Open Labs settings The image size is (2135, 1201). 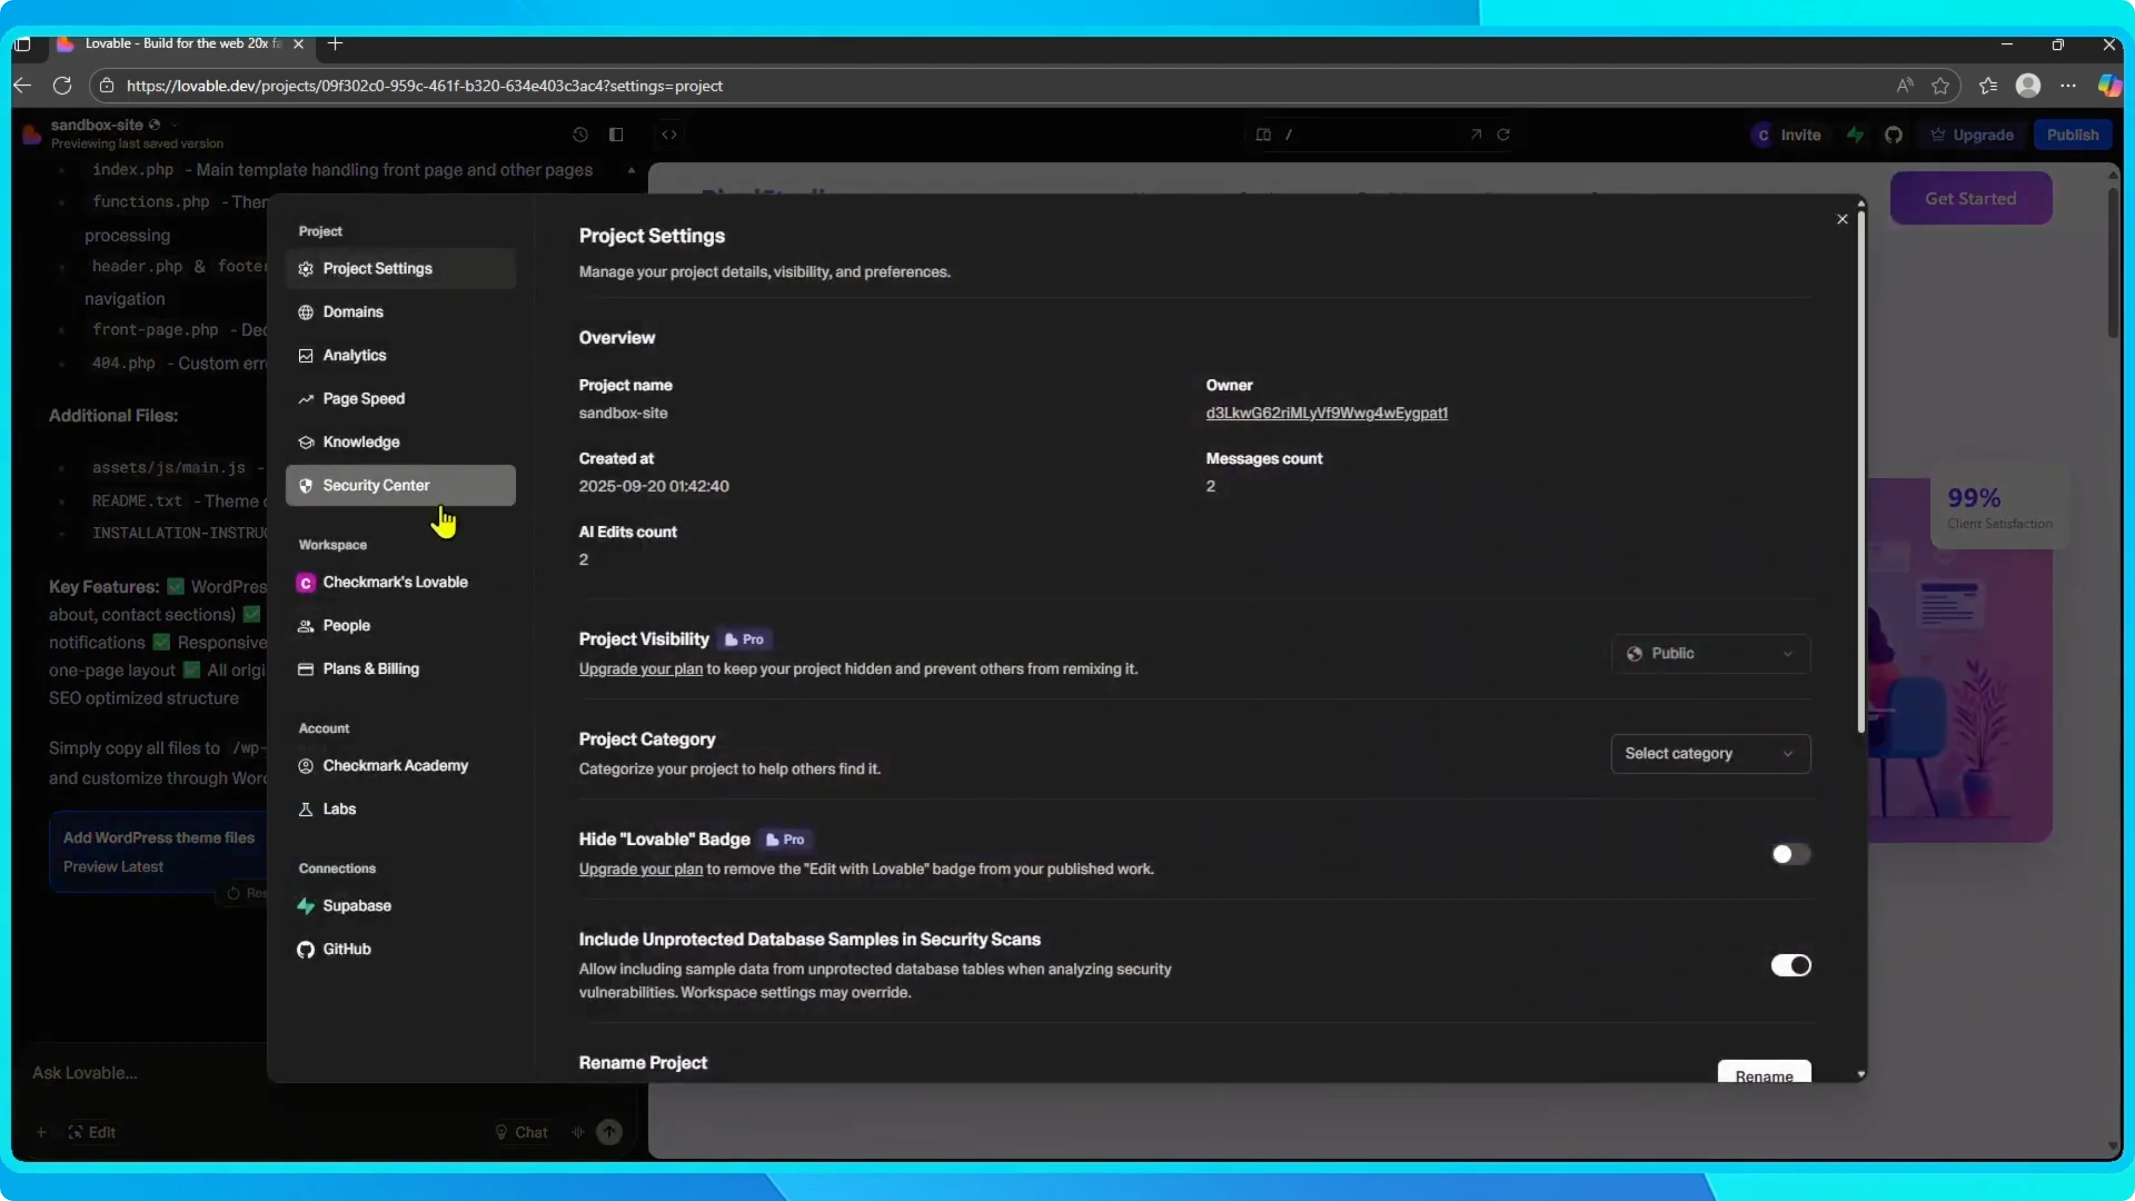pos(400,809)
